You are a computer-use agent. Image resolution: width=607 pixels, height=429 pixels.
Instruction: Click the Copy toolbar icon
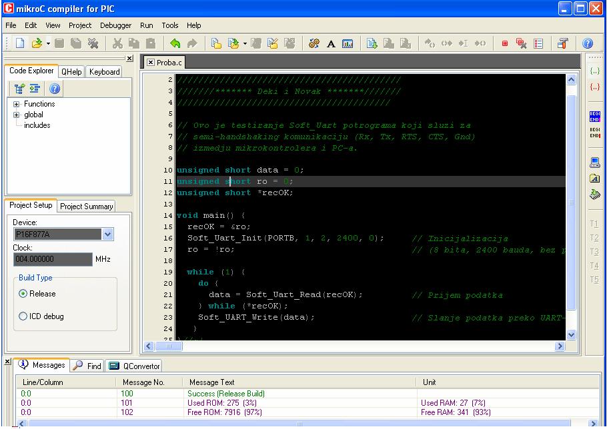click(x=134, y=43)
